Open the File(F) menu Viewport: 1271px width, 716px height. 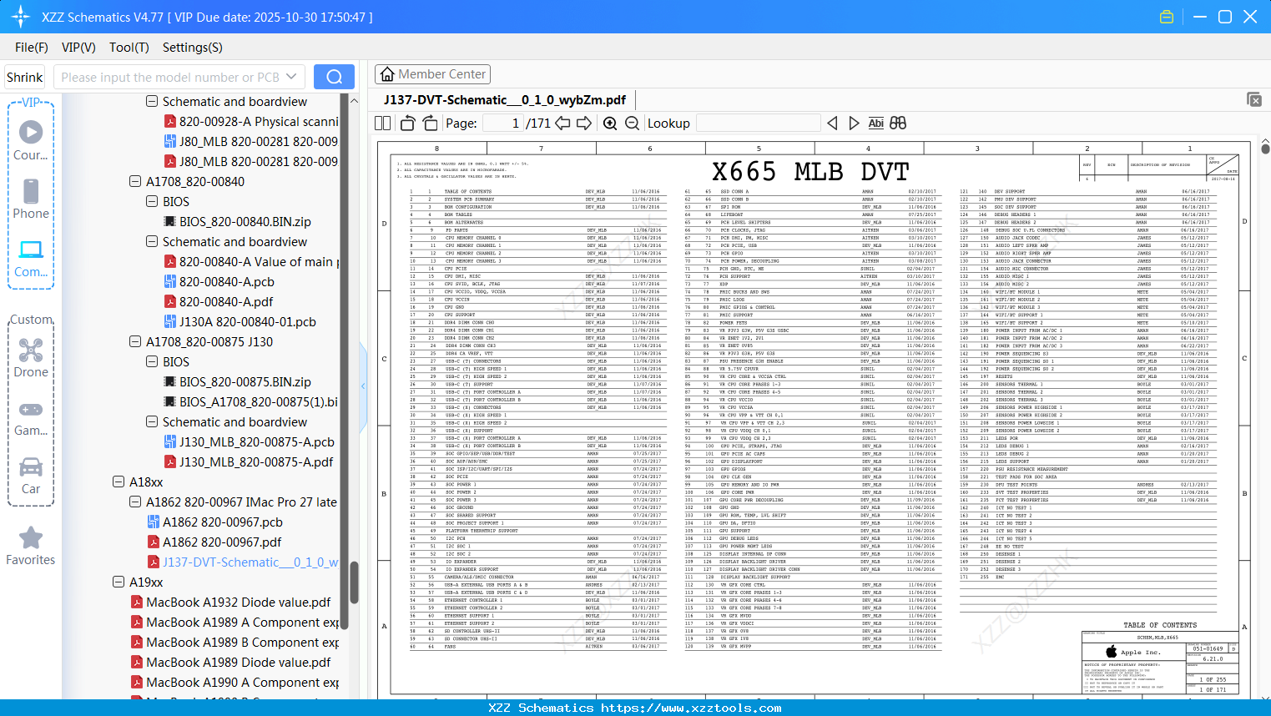(32, 48)
